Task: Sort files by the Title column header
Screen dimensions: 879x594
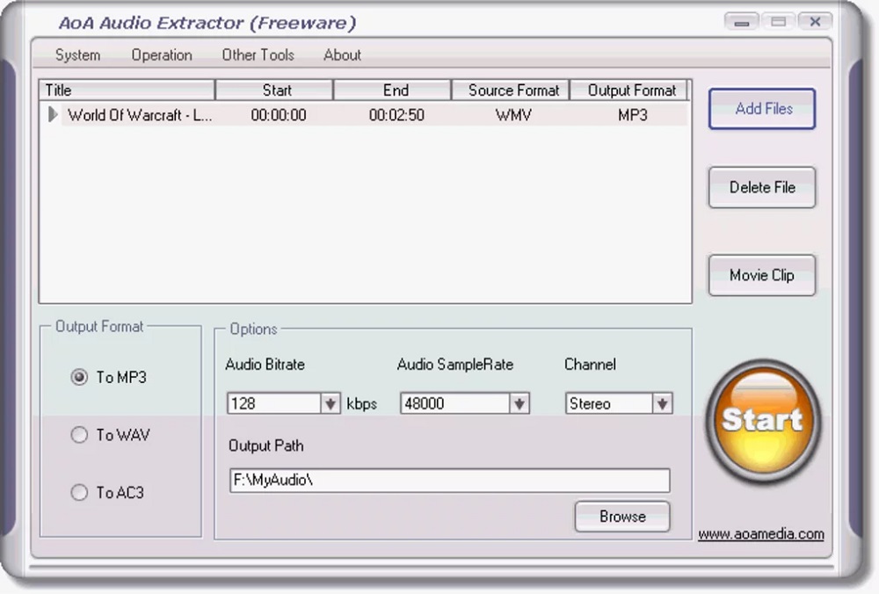Action: pyautogui.click(x=126, y=89)
